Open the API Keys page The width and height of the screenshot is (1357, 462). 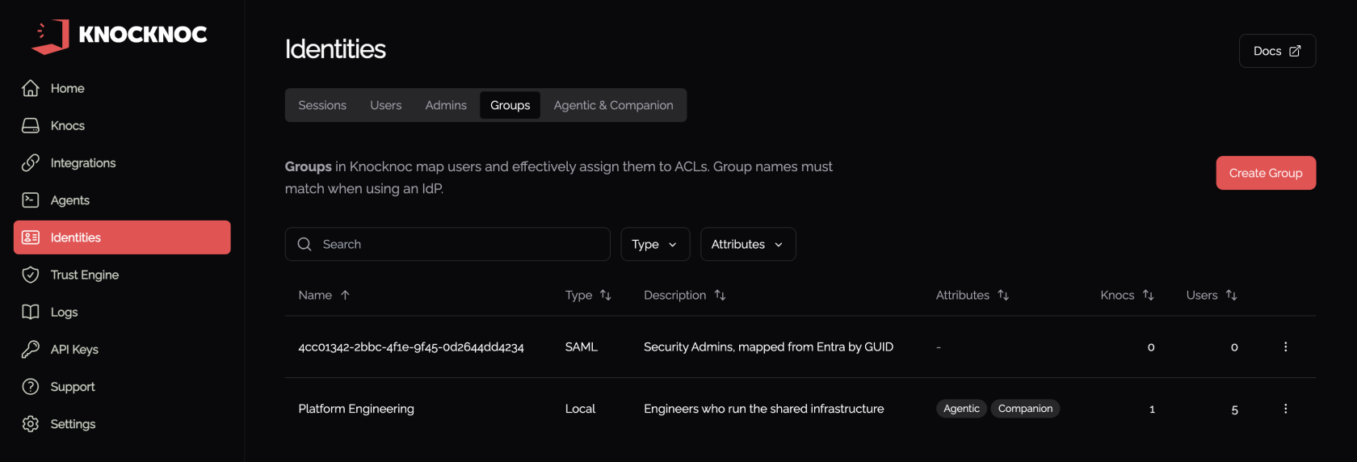pyautogui.click(x=122, y=349)
